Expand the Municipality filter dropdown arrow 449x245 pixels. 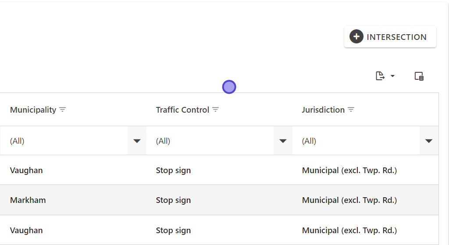(137, 141)
